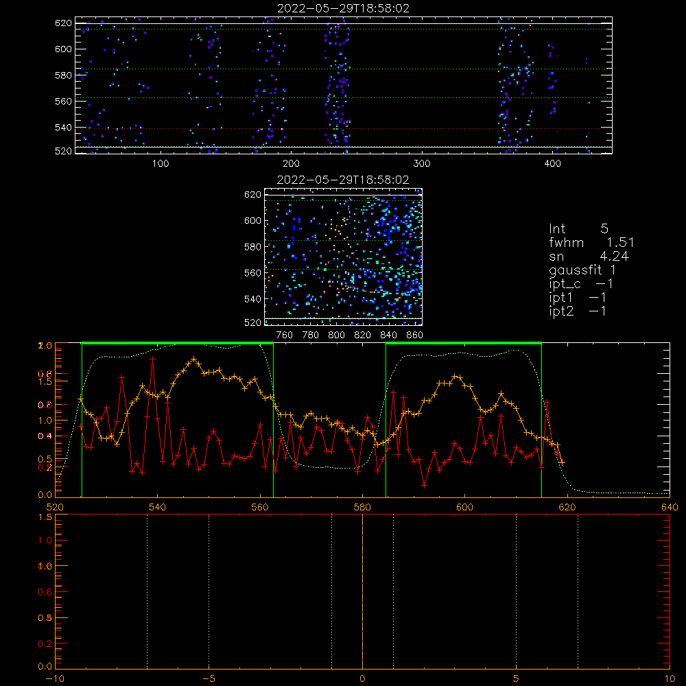Select the 'sn 4.24' readout
Viewport: 686px width, 686px height.
(589, 256)
